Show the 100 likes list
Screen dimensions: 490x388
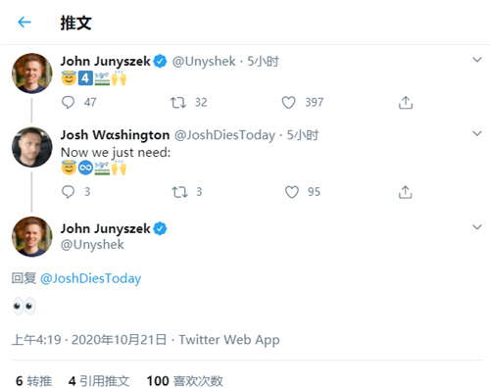click(184, 381)
